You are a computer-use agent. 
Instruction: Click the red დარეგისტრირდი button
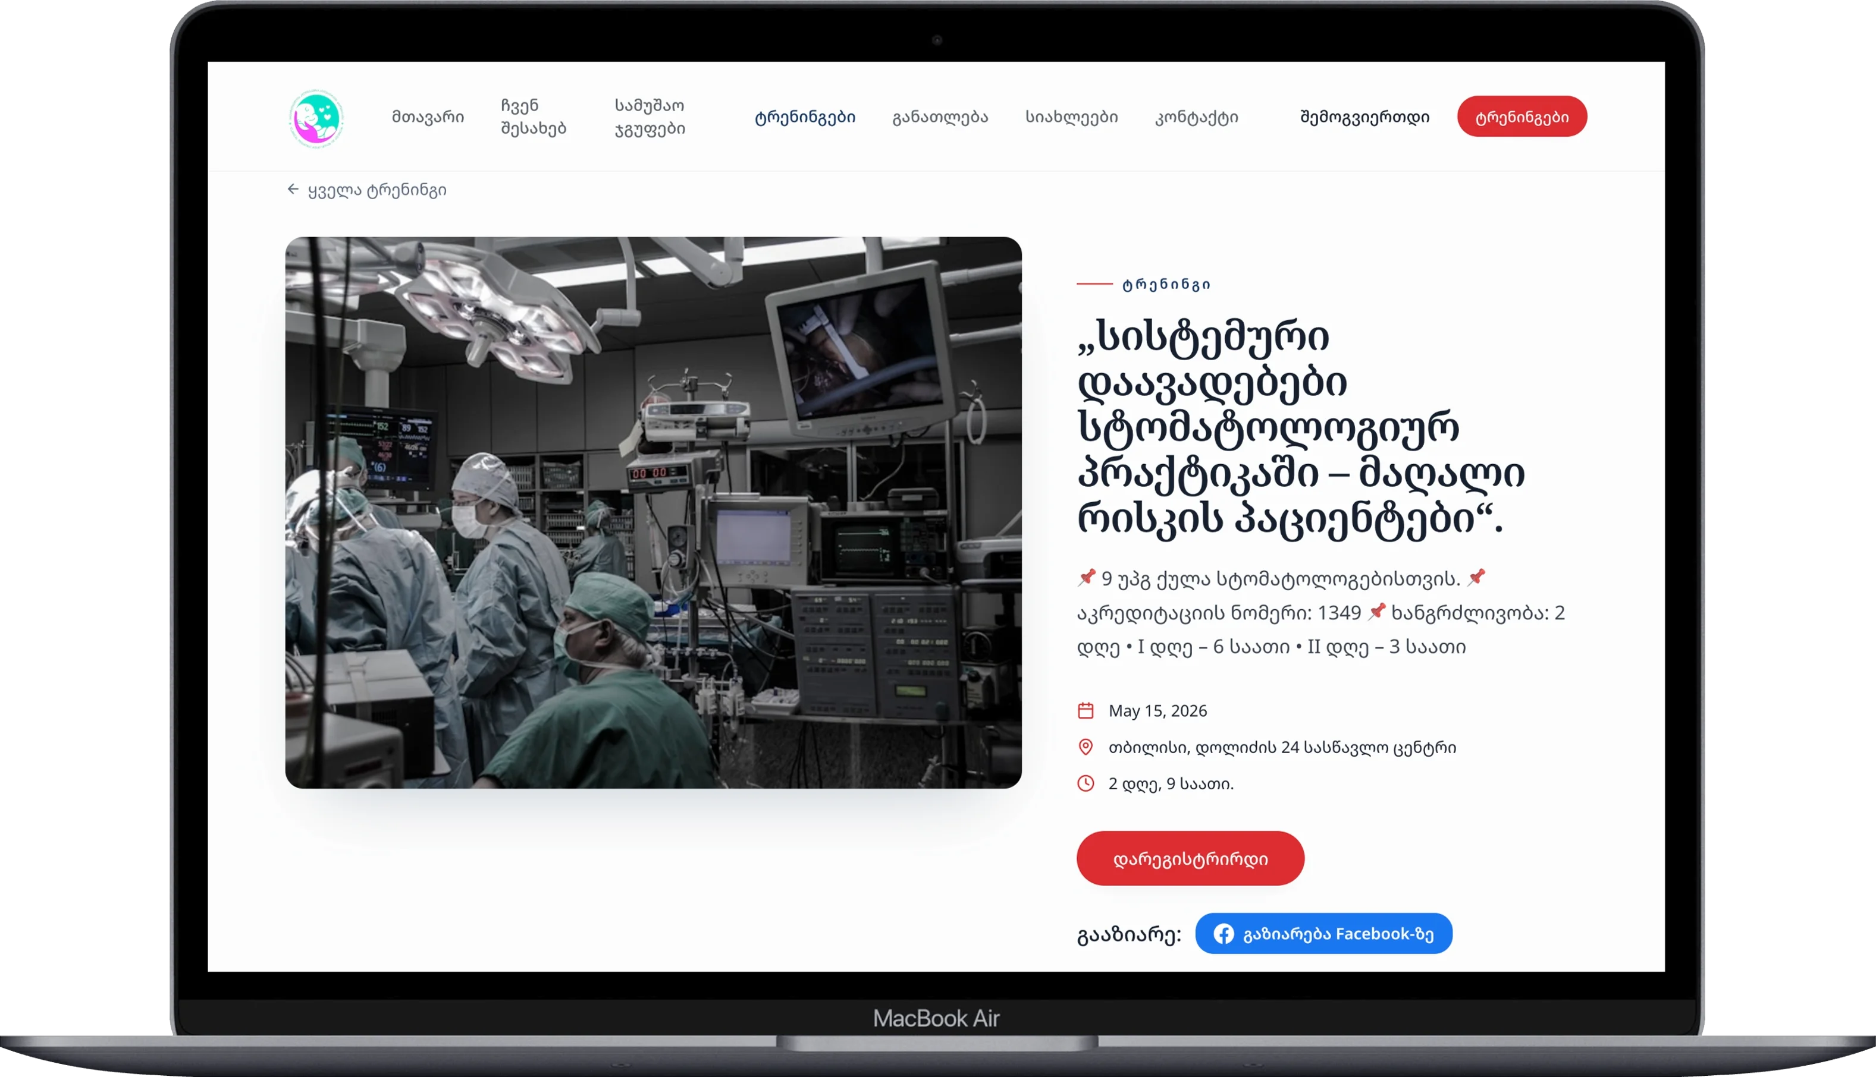1190,858
